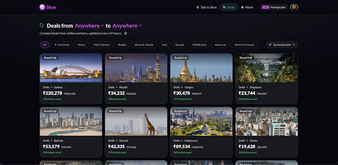Open Talk to Skye
The image size is (338, 165).
pyautogui.click(x=207, y=7)
